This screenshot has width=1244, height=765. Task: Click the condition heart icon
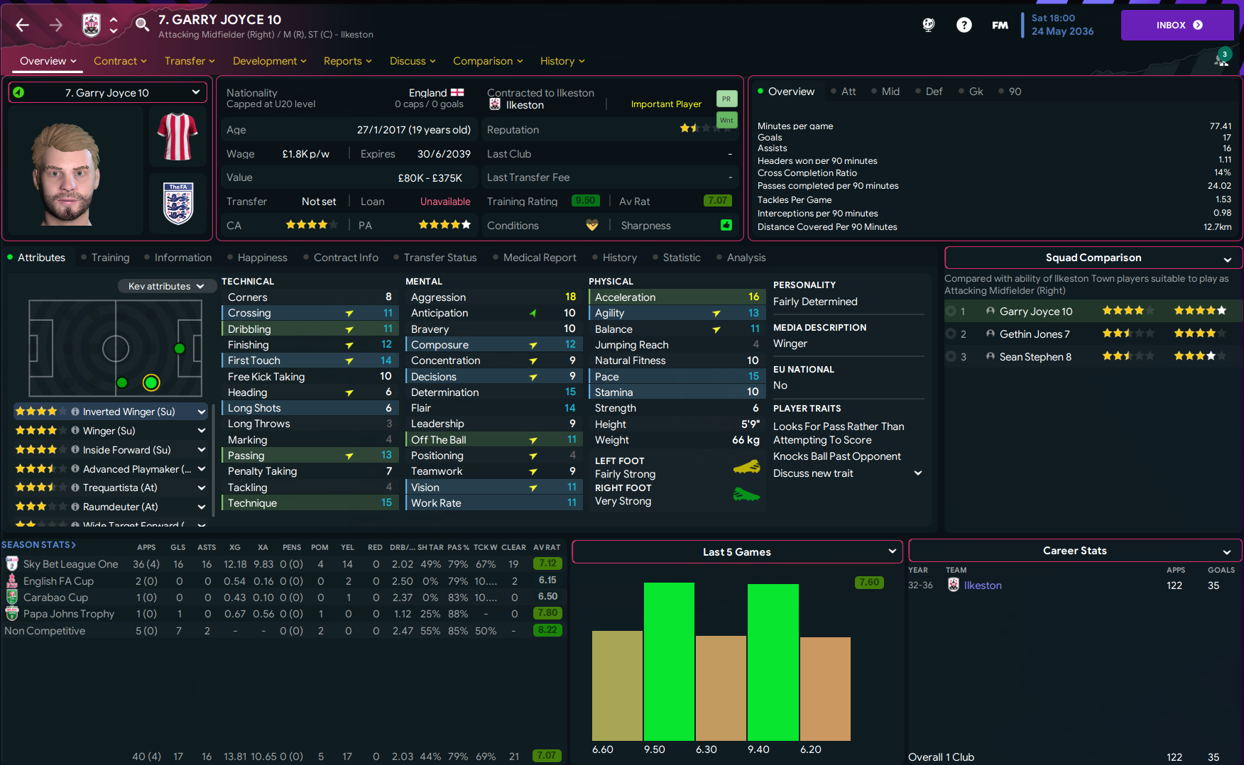tap(592, 225)
